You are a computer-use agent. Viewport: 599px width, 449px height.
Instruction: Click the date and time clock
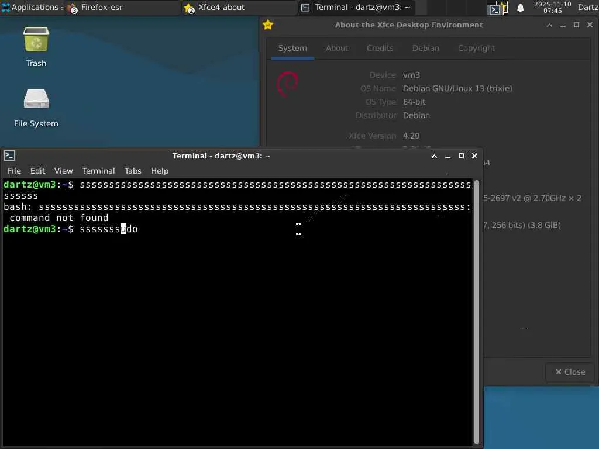[x=552, y=7]
